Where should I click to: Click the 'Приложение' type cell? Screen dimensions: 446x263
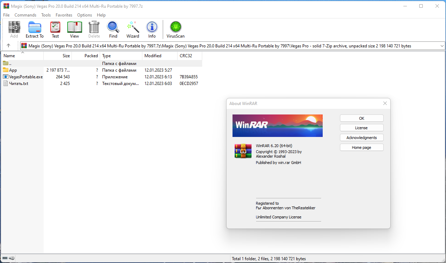(115, 77)
